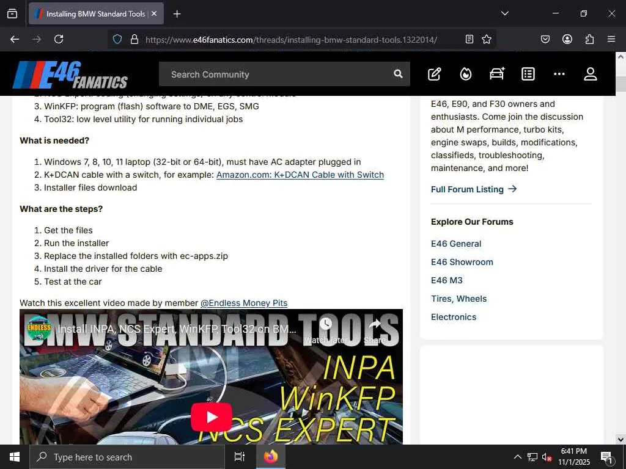626x469 pixels.
Task: Open Windows Start menu
Action: point(15,457)
